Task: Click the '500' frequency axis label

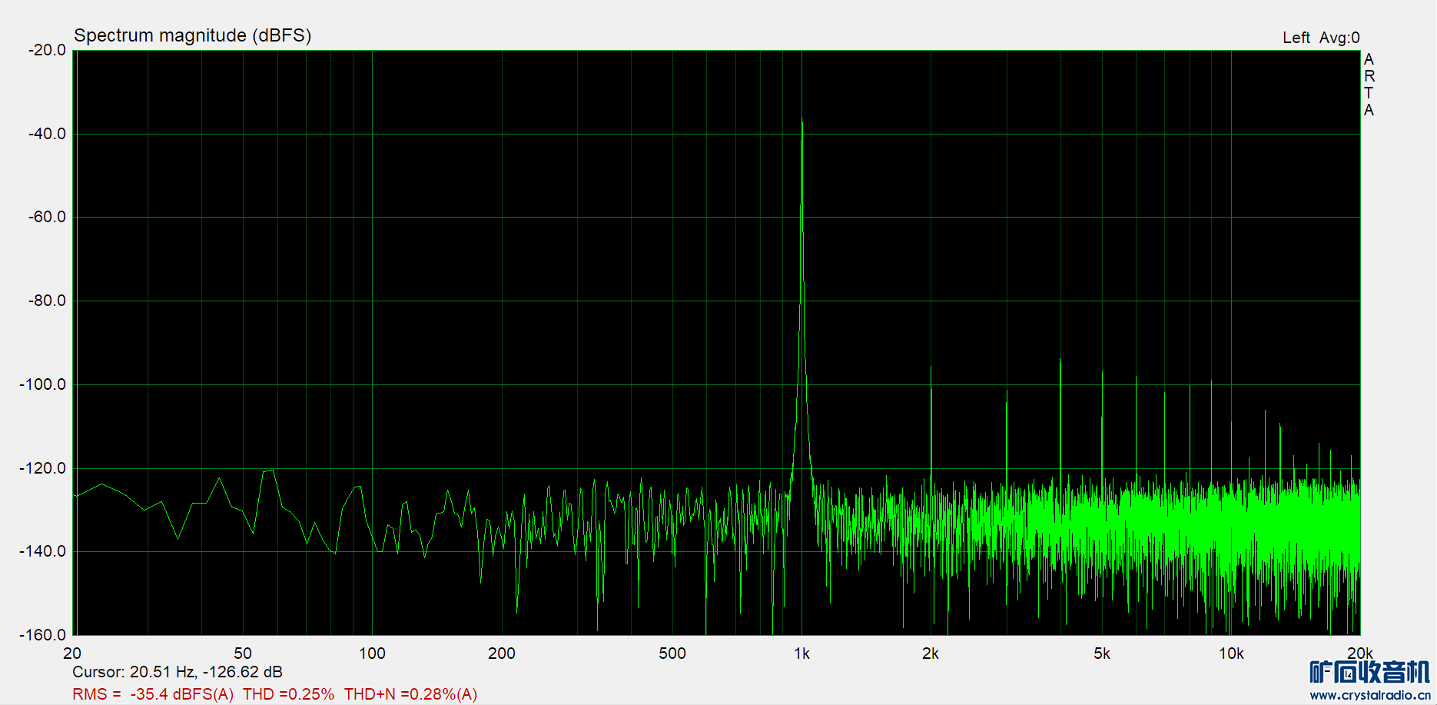Action: (x=672, y=653)
